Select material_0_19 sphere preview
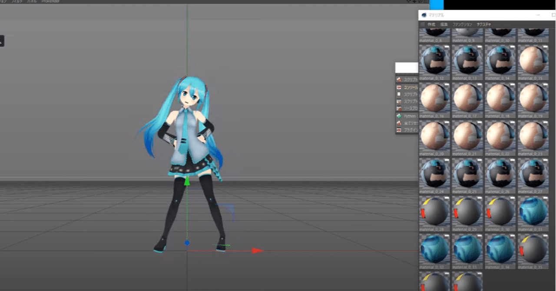Screen dimensions: 556x291 point(533,98)
